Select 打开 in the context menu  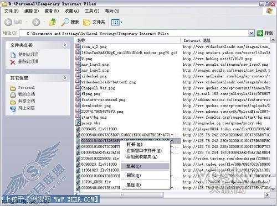pyautogui.click(x=135, y=145)
